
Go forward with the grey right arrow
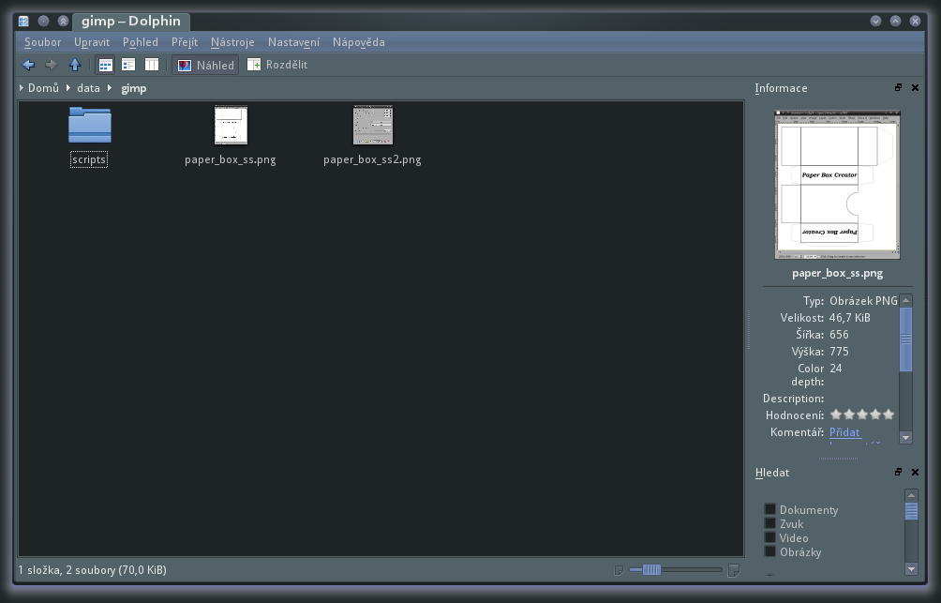pyautogui.click(x=51, y=65)
